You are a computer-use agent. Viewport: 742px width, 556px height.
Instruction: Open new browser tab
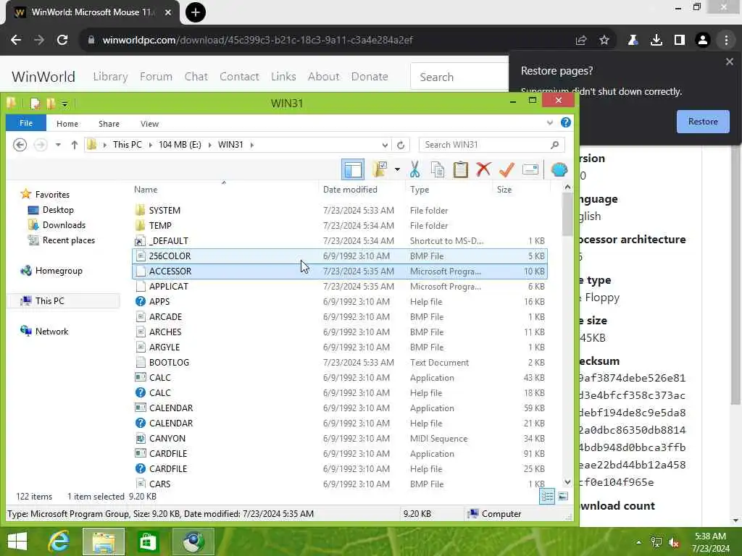(x=196, y=12)
